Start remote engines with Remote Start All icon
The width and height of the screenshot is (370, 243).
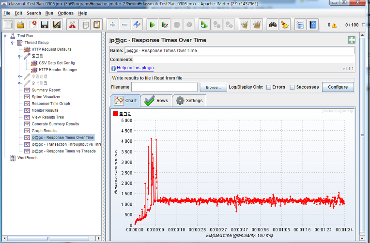pyautogui.click(x=204, y=25)
